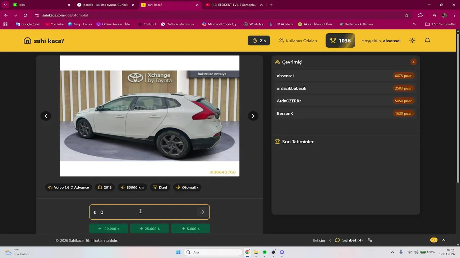Select player ArdaOZERRr in online list
Image resolution: width=460 pixels, height=258 pixels.
pos(345,101)
